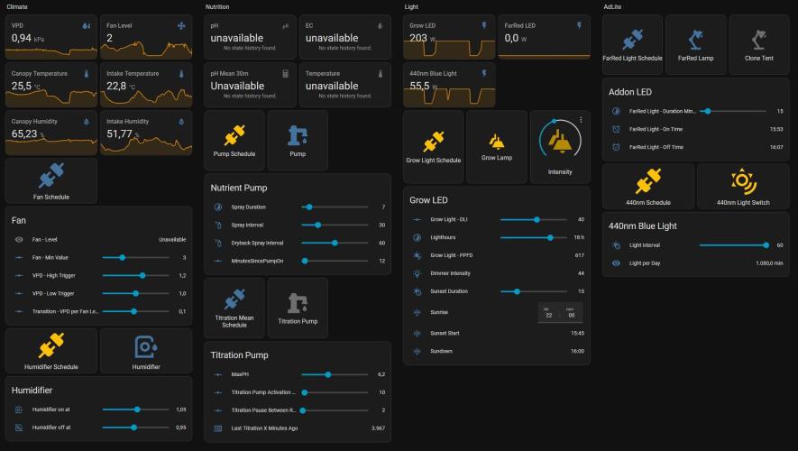Toggle the FarRed Light Schedule button
This screenshot has width=798, height=451.
tap(633, 45)
